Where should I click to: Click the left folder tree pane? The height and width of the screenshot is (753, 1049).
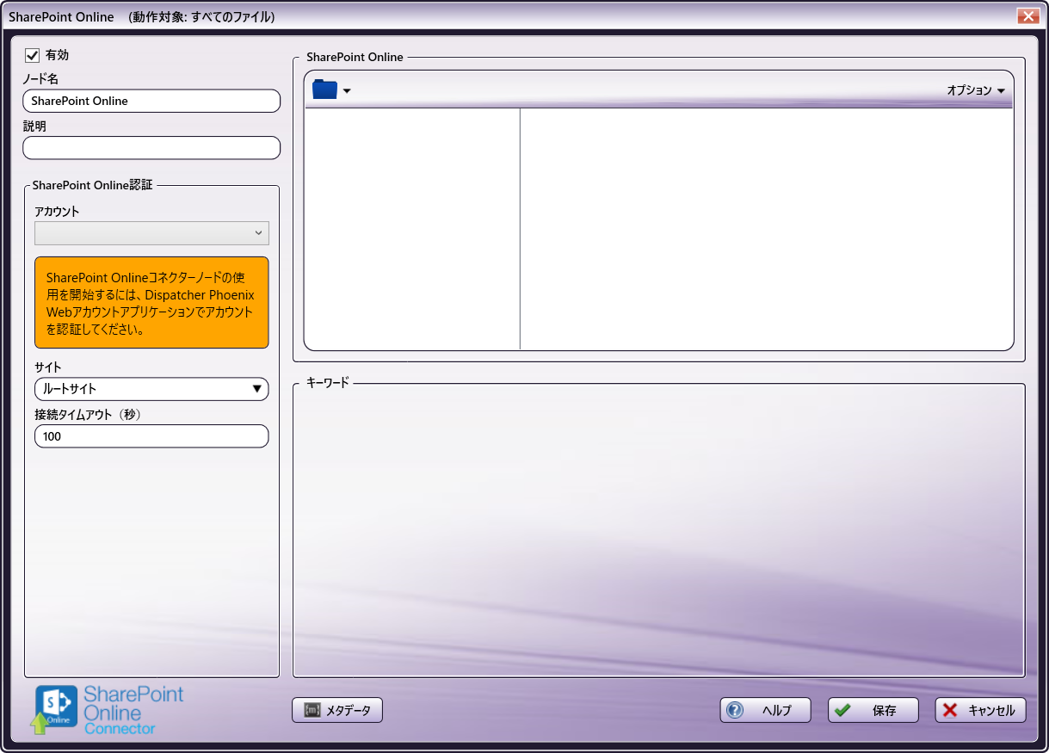click(x=412, y=229)
